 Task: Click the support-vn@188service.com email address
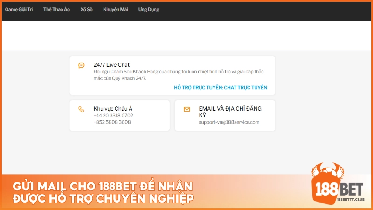[229, 122]
